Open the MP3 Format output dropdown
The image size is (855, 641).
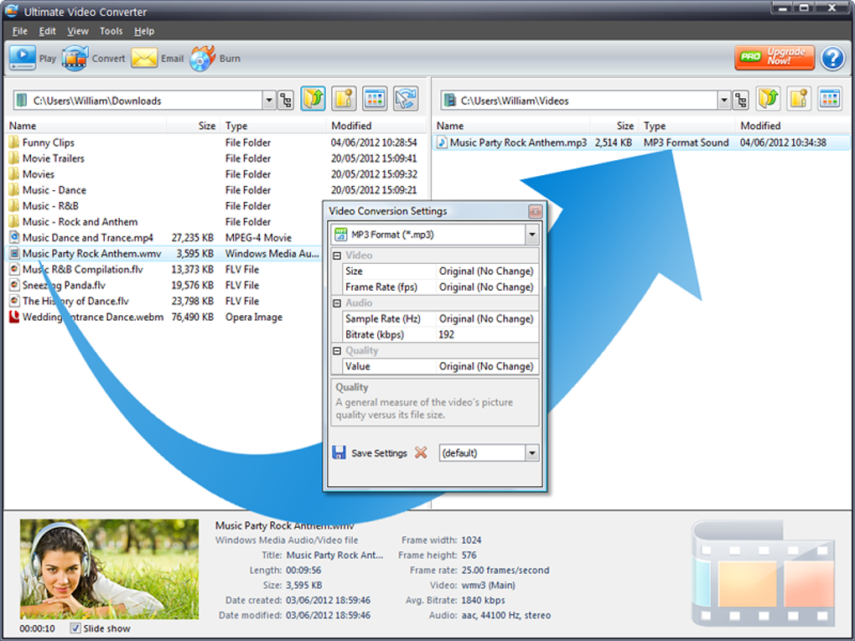(x=532, y=235)
